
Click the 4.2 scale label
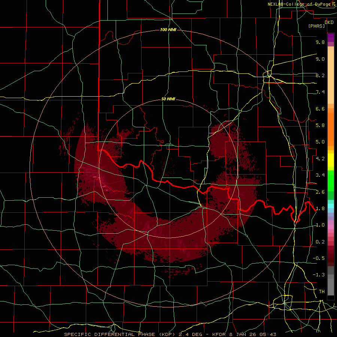pyautogui.click(x=320, y=159)
